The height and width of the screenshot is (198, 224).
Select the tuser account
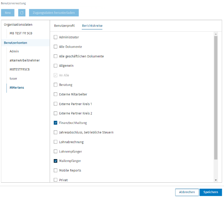point(13,79)
